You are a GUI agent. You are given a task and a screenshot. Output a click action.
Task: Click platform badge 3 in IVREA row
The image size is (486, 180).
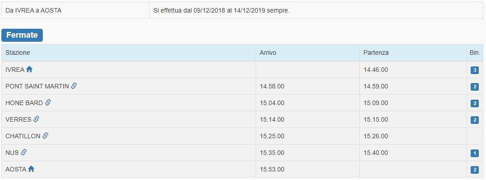(x=474, y=70)
